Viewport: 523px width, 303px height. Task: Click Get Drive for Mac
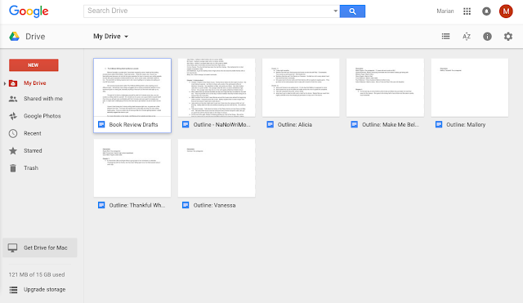[40, 247]
